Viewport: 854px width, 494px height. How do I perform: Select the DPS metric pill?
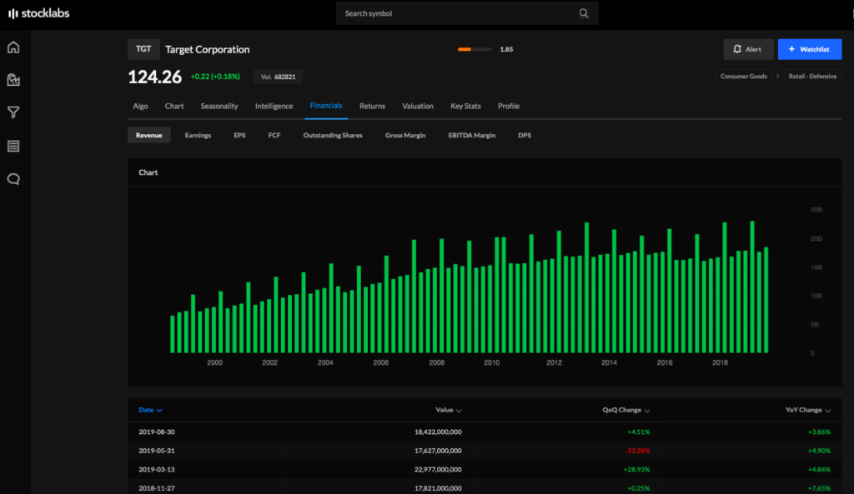[x=525, y=135]
